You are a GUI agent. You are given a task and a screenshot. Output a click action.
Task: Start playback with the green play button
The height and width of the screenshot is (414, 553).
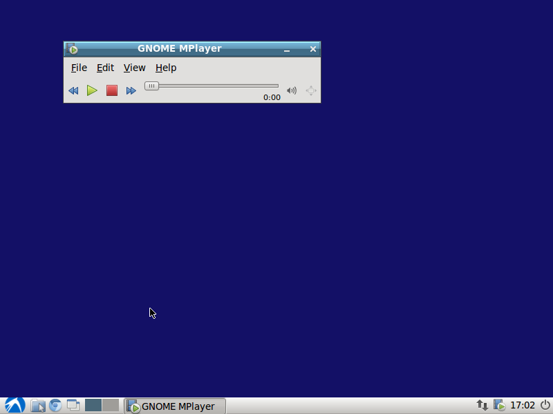92,90
